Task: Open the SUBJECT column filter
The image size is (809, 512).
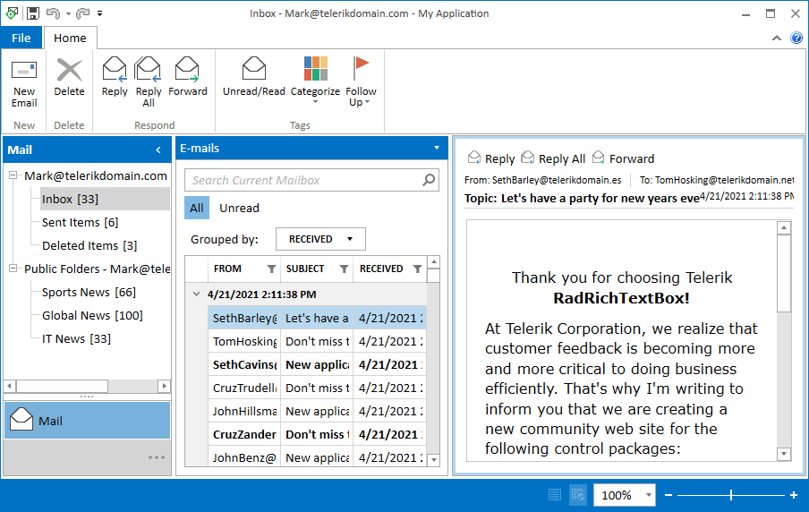Action: (344, 269)
